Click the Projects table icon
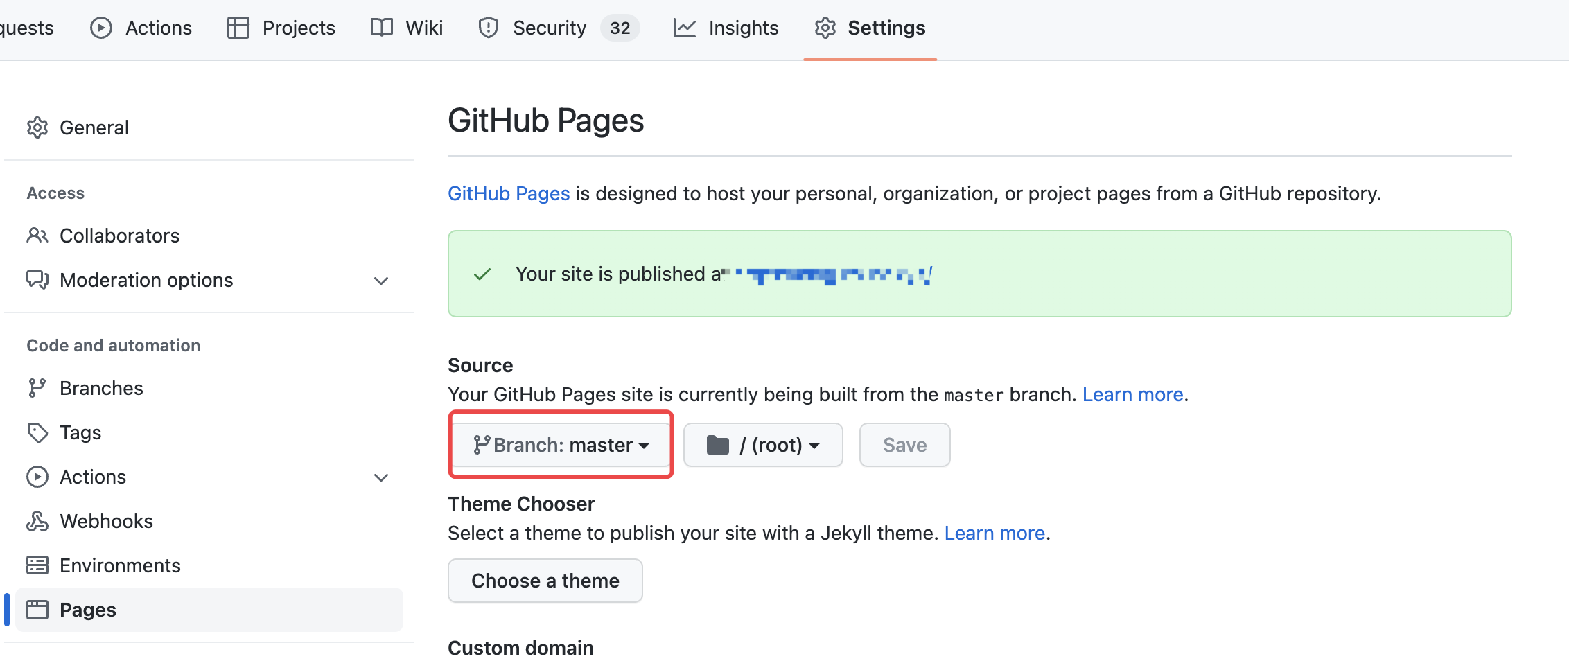The image size is (1569, 661). click(238, 28)
